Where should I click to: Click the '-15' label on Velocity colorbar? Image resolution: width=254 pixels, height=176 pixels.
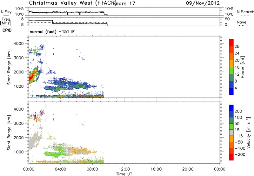(x=239, y=136)
